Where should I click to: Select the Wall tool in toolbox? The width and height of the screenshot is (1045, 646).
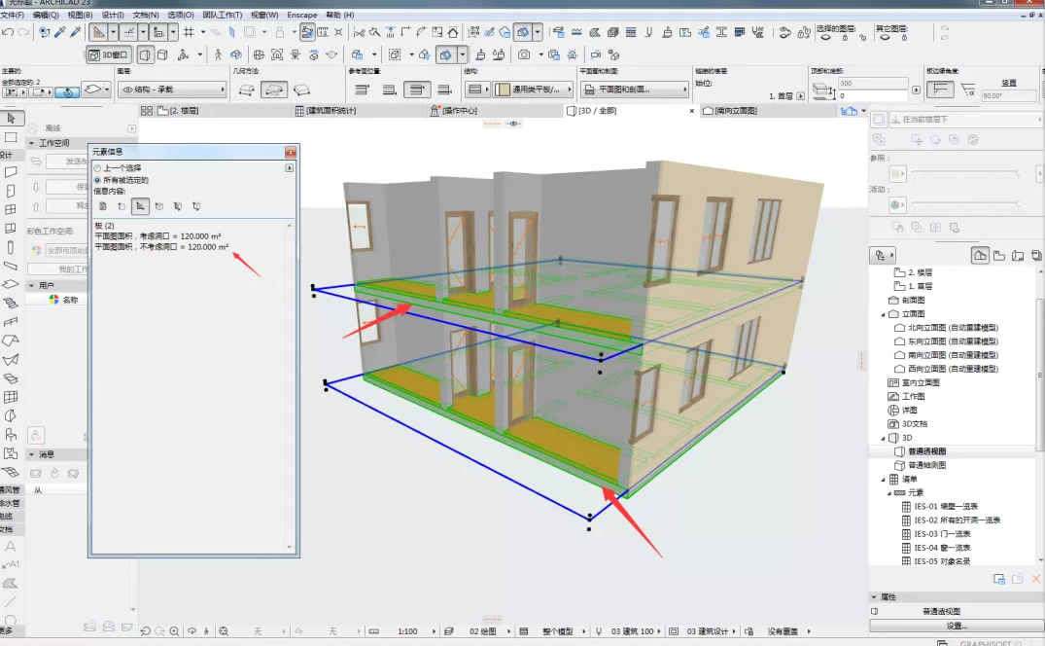click(x=10, y=172)
